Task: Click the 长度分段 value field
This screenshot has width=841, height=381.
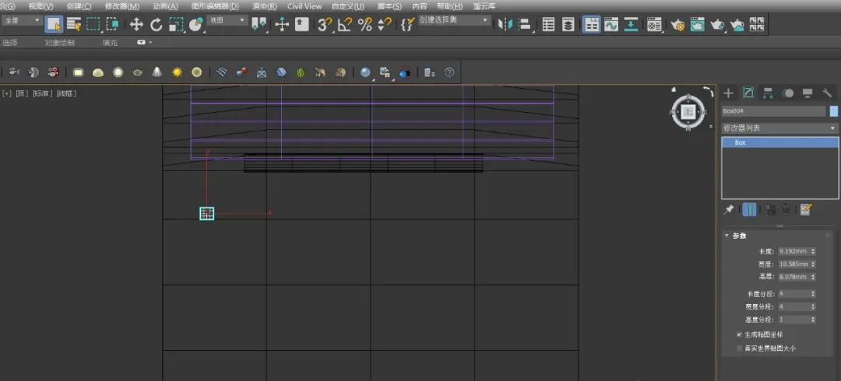Action: click(x=793, y=294)
